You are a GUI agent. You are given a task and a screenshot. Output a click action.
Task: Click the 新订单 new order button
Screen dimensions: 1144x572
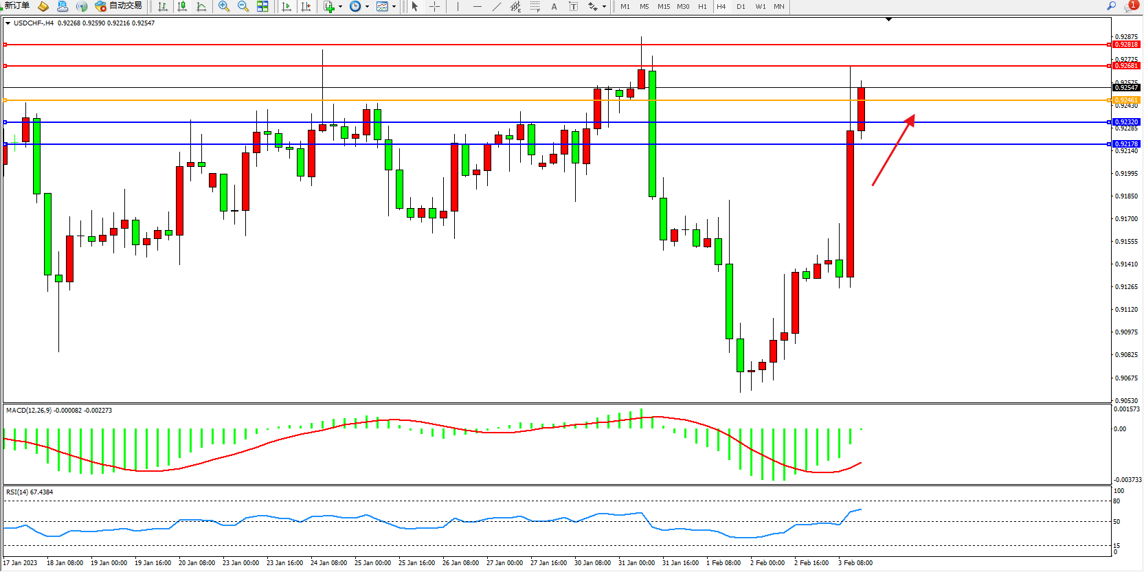pos(17,5)
